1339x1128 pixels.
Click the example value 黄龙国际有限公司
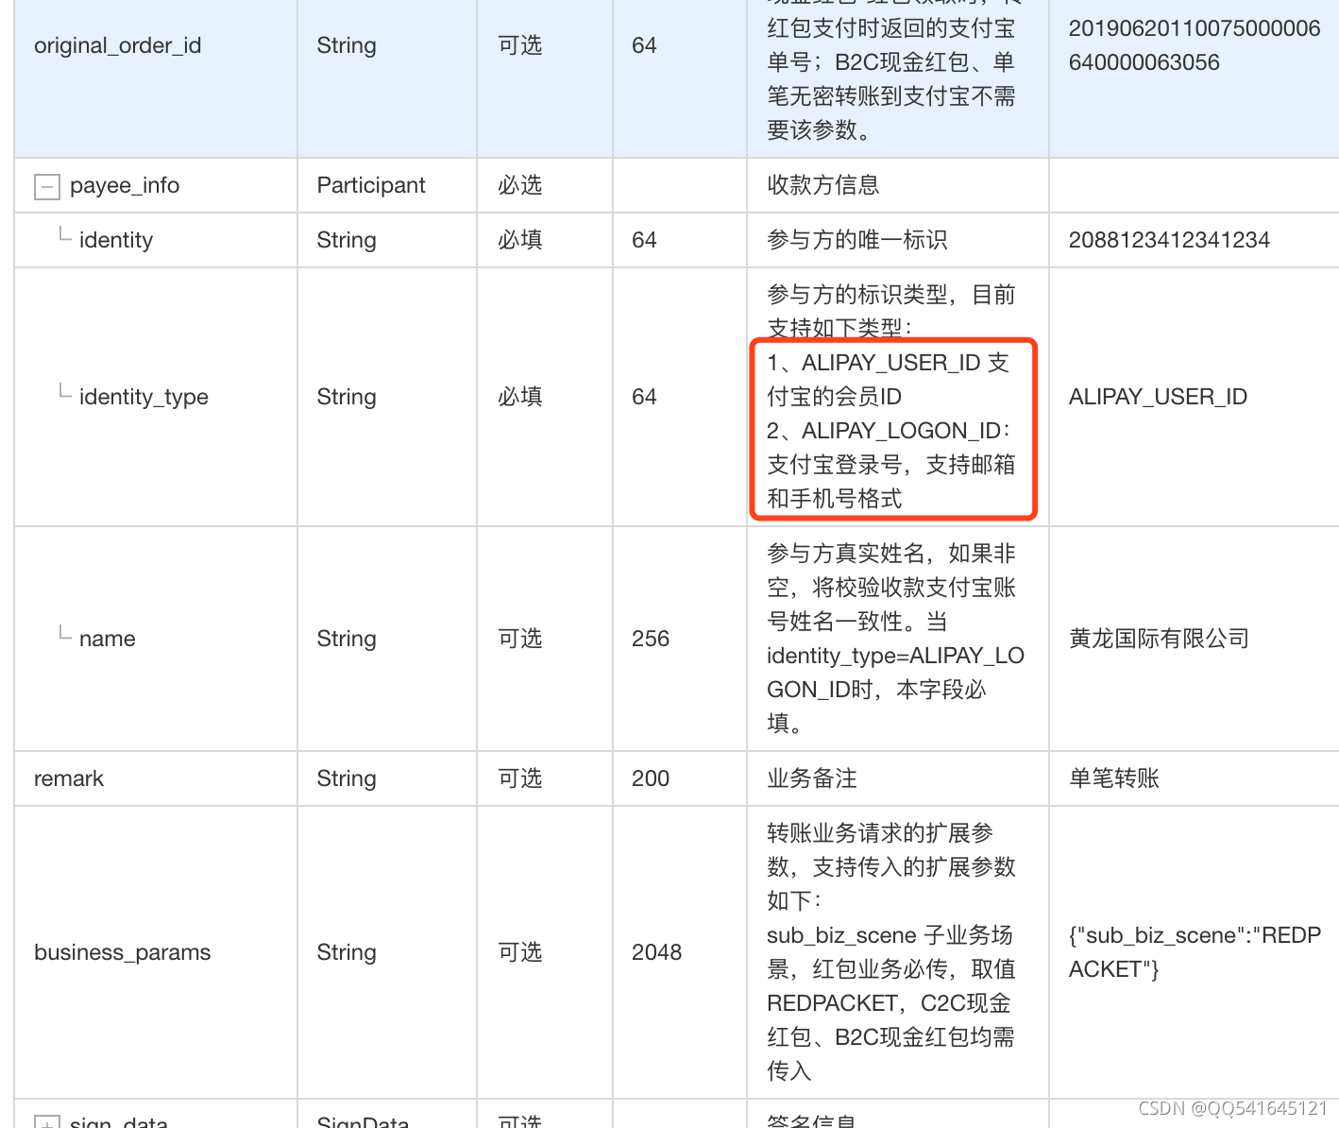point(1159,639)
